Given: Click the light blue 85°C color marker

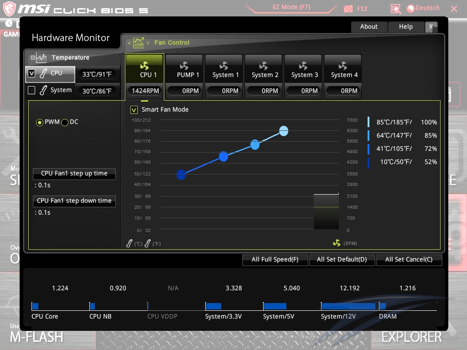Looking at the screenshot, I should (x=368, y=122).
